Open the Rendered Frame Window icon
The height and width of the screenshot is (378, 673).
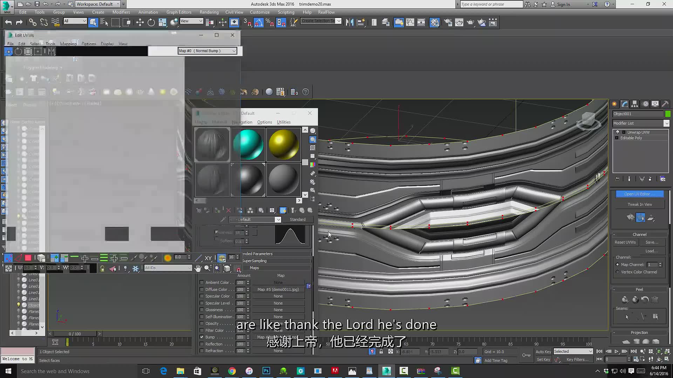point(459,22)
